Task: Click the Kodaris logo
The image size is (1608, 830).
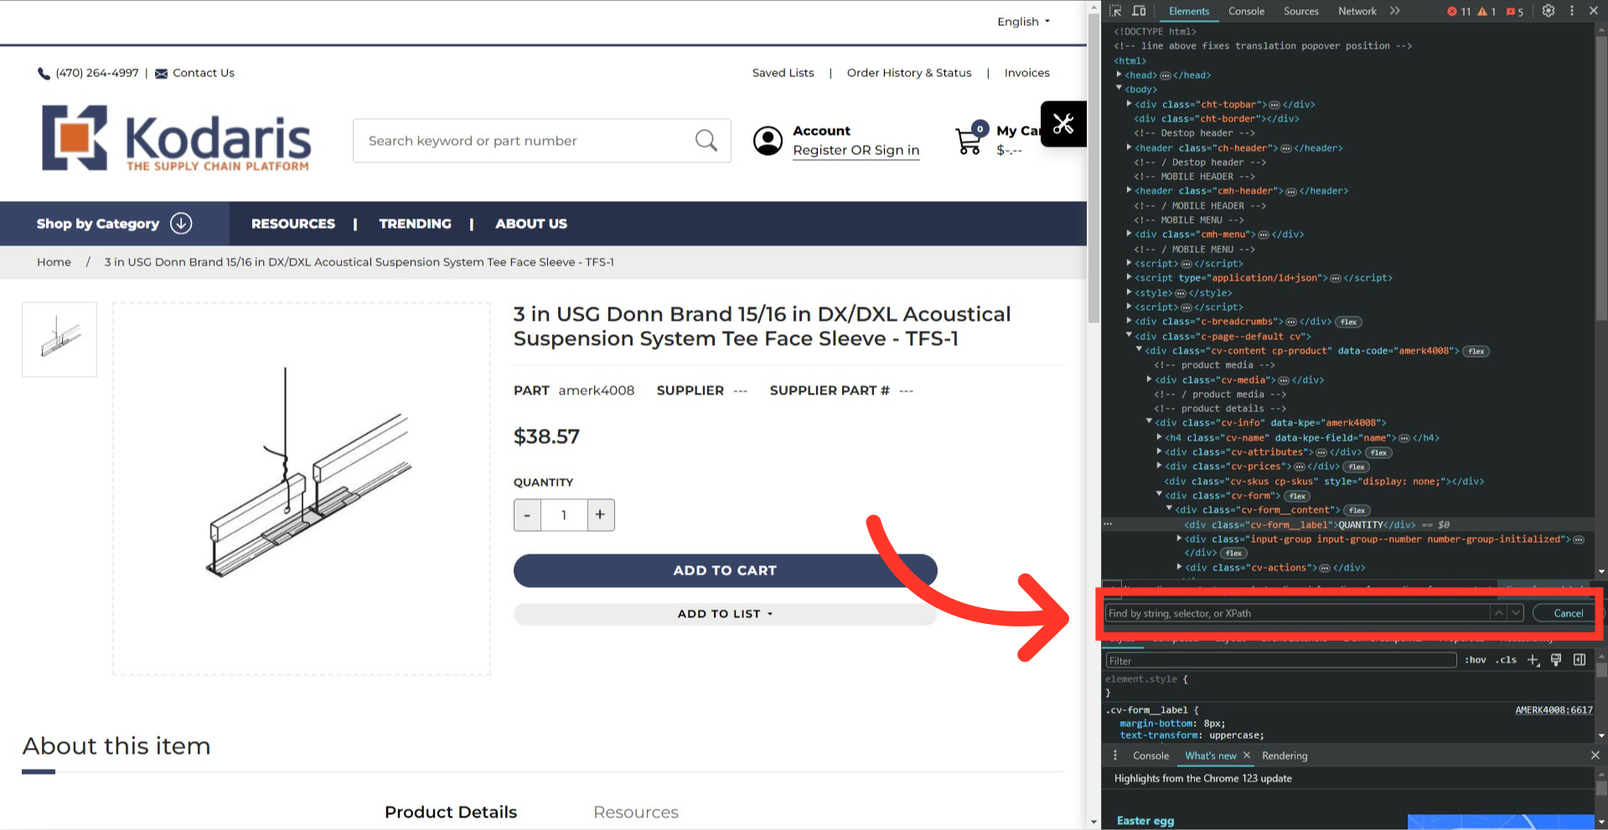Action: click(x=176, y=138)
